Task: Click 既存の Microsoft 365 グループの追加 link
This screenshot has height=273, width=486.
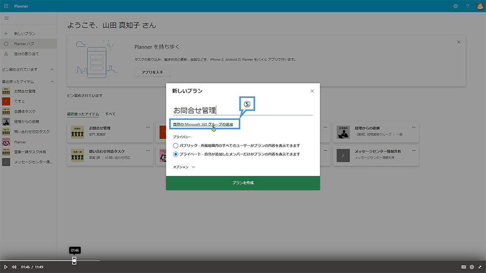Action: [x=203, y=124]
